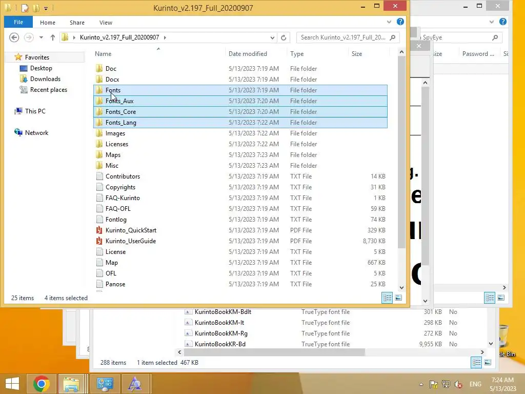Open the Windows Start button
Screen dimensions: 525x394
click(12, 383)
